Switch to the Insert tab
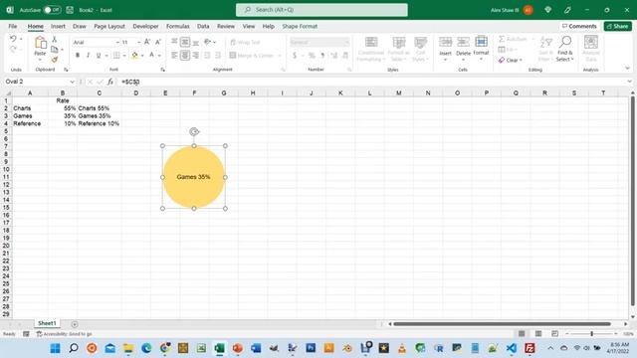Screen dimensions: 637x358 click(x=58, y=26)
